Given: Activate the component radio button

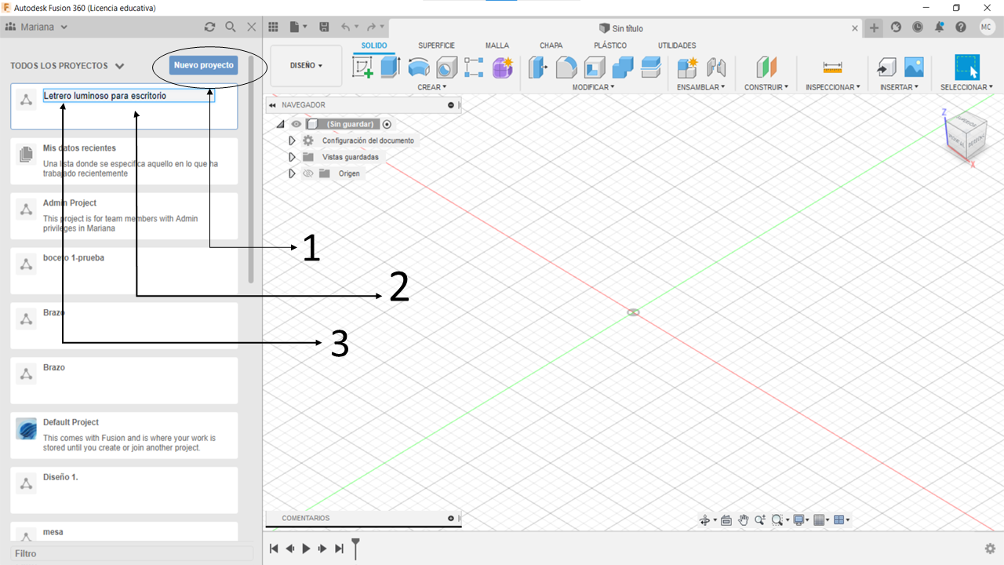Looking at the screenshot, I should point(387,124).
